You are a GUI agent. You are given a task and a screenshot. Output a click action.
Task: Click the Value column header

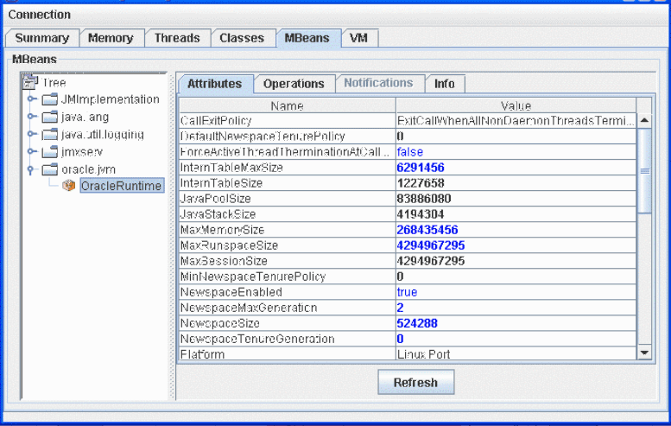pos(516,105)
